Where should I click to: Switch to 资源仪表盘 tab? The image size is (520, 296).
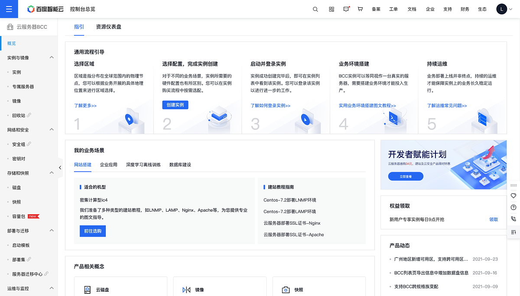[109, 27]
